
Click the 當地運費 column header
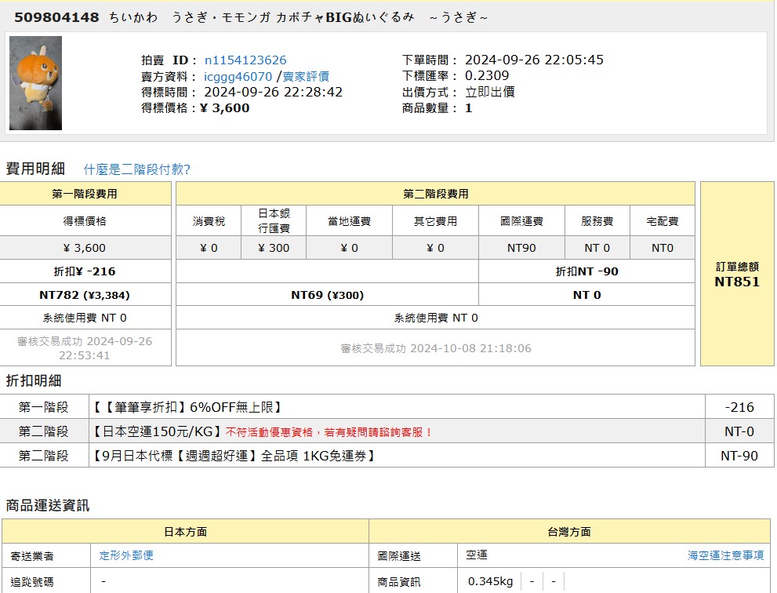tap(349, 220)
